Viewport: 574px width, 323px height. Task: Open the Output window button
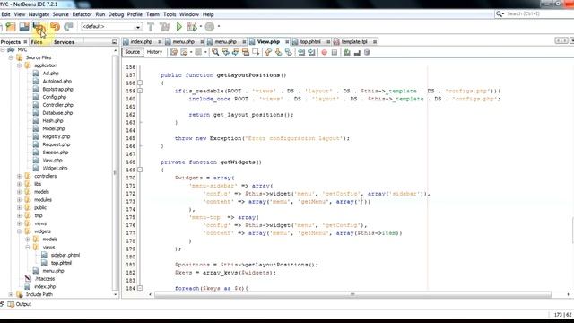pos(20,304)
